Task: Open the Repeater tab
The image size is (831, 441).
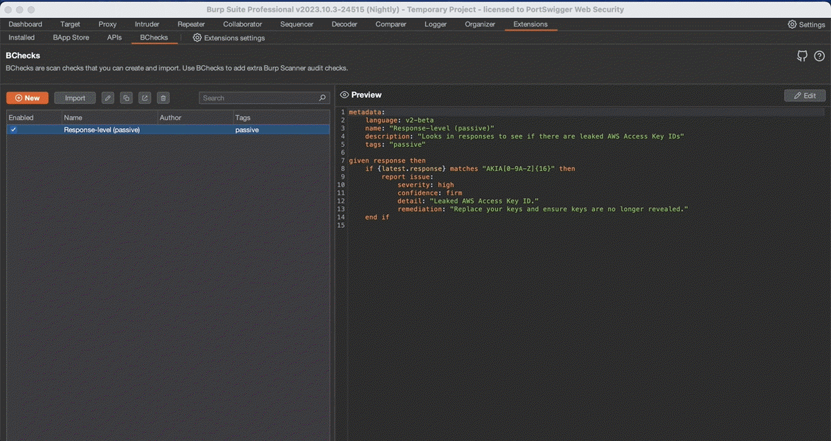Action: tap(191, 24)
